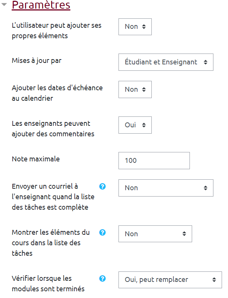Click the 'Note maximale' label
Viewport: 228px width, 298px height.
36,159
